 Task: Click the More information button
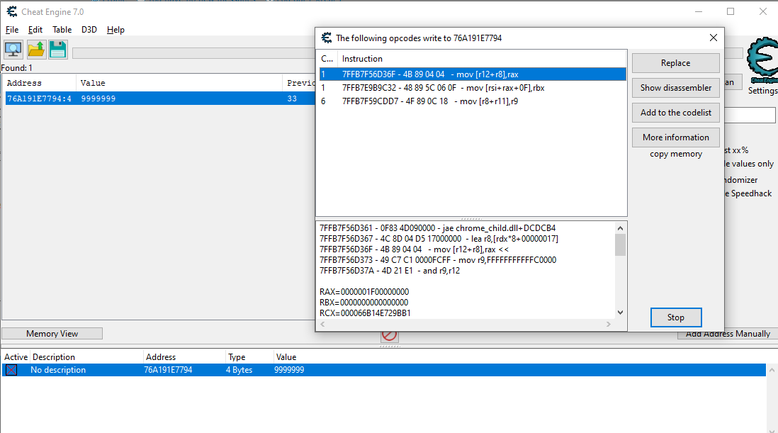(x=675, y=137)
